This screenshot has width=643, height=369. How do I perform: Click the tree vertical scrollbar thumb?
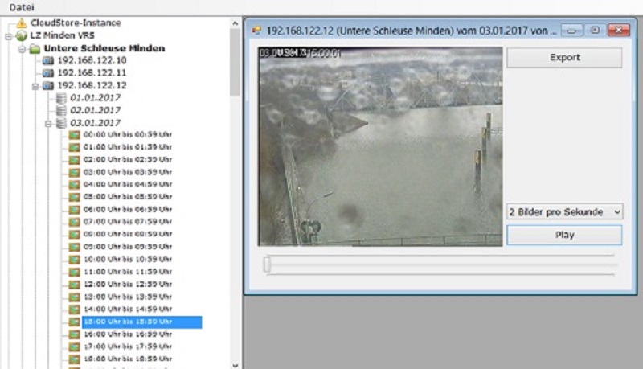pyautogui.click(x=235, y=63)
